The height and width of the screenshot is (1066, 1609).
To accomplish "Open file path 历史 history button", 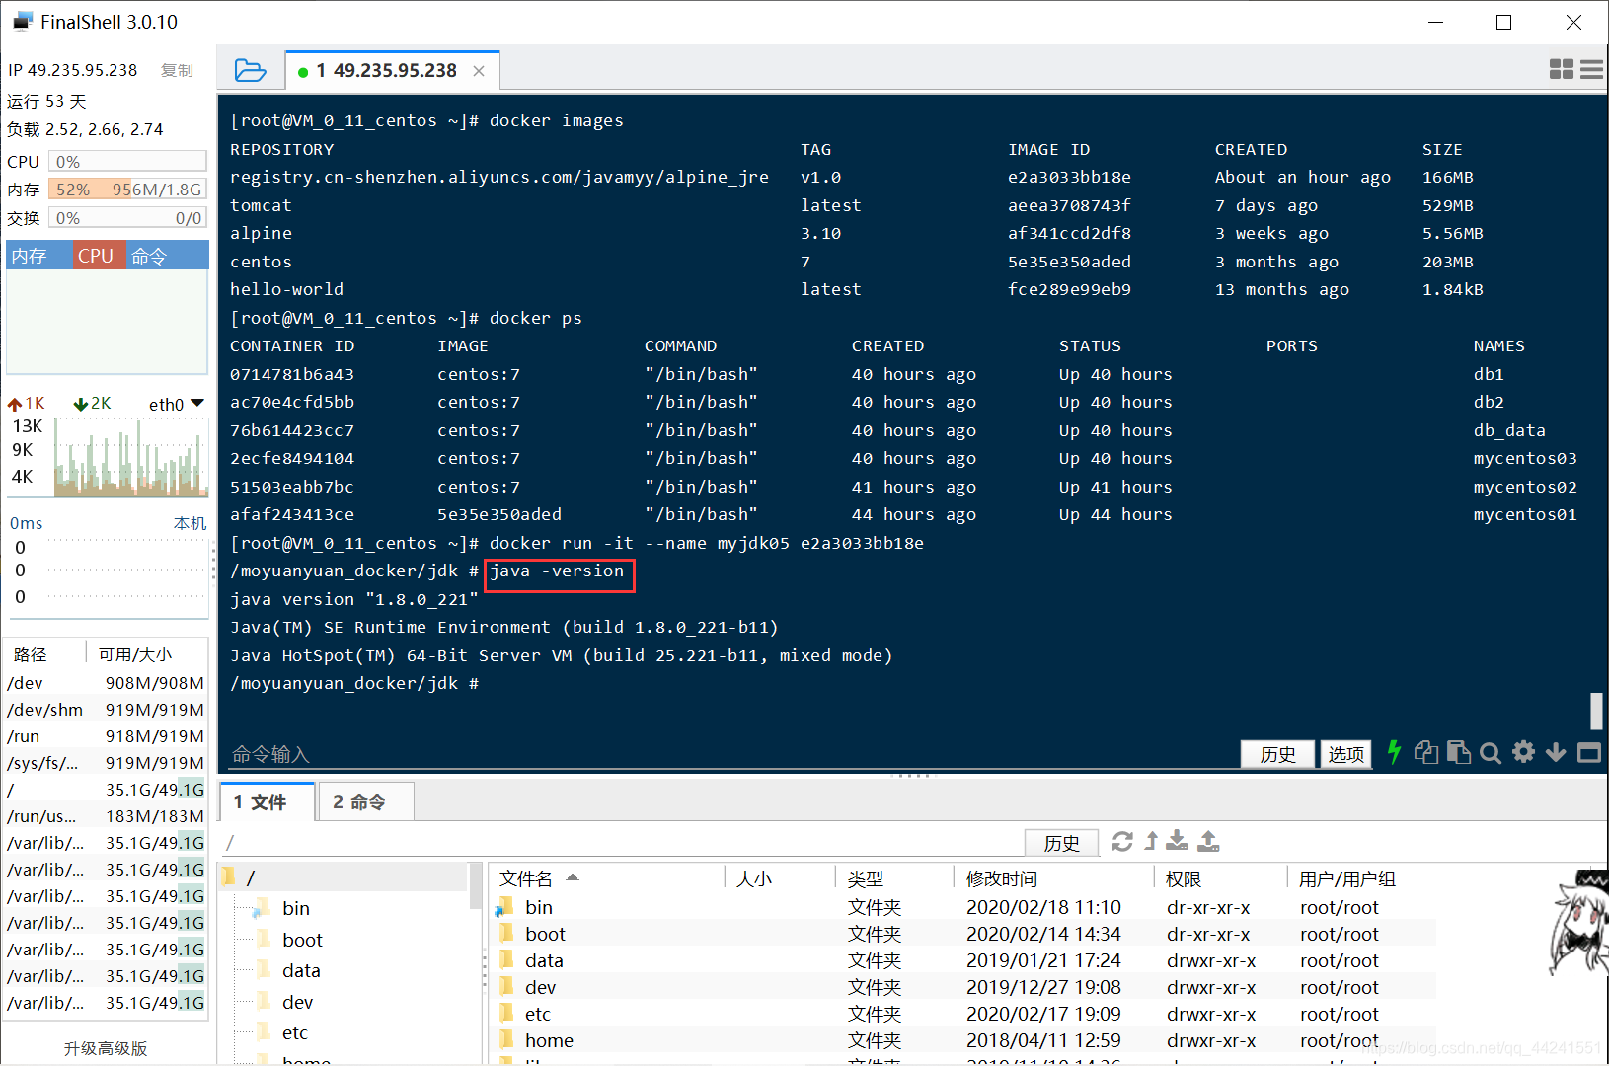I will 1061,842.
